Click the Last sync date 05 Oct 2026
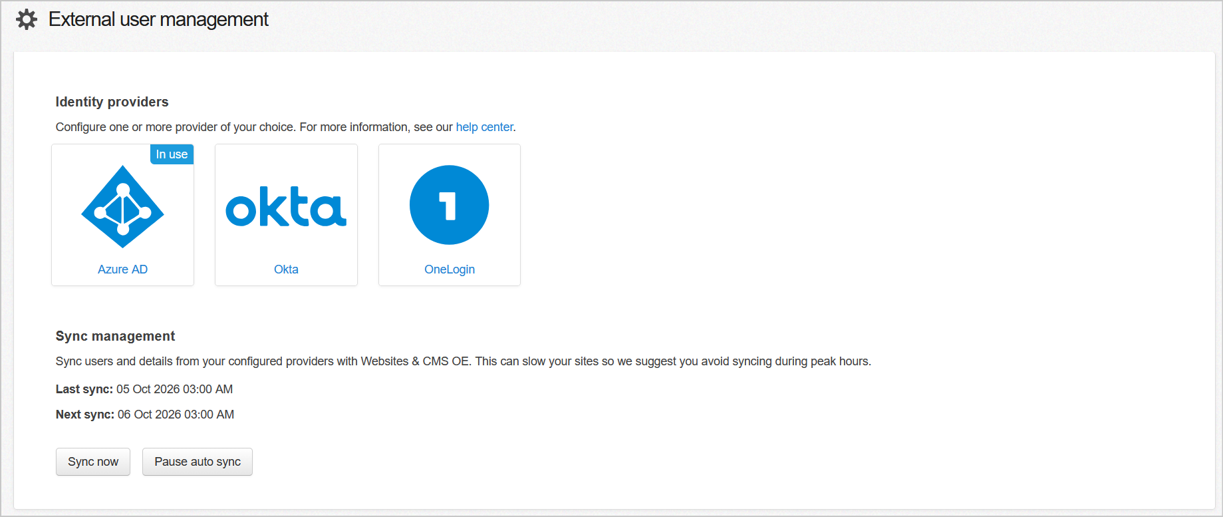 pyautogui.click(x=175, y=389)
